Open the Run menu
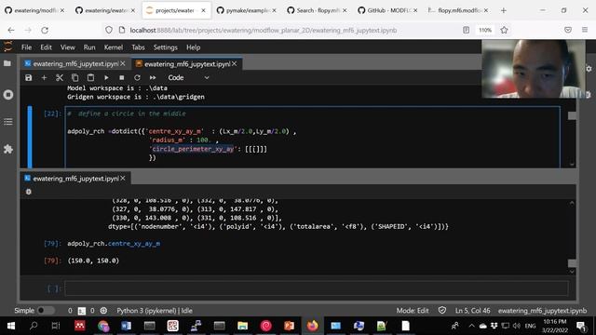 coord(89,47)
